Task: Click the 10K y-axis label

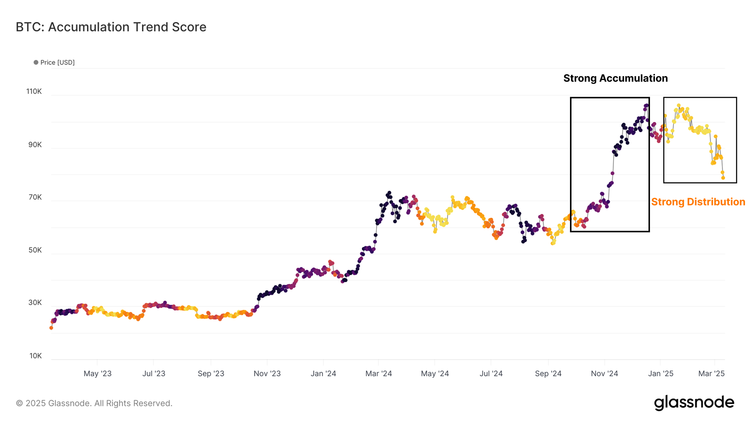Action: (35, 356)
